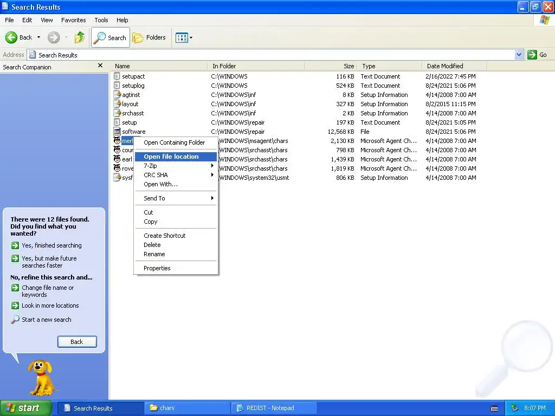Open the Tools menu
555x416 pixels.
coord(101,20)
